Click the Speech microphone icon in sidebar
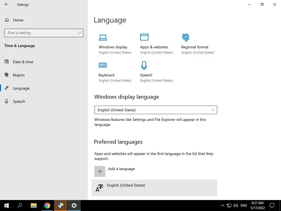Image resolution: width=281 pixels, height=211 pixels. coord(7,101)
